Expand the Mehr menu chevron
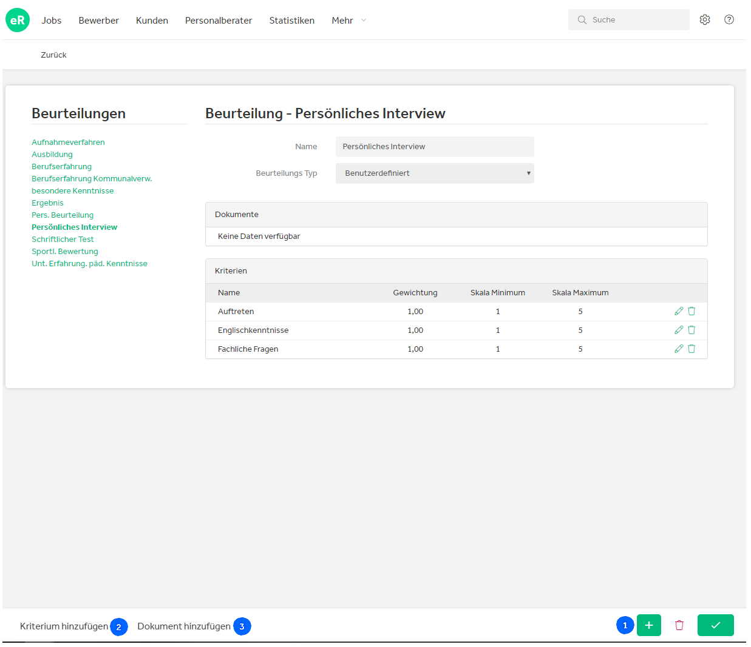 coord(364,20)
